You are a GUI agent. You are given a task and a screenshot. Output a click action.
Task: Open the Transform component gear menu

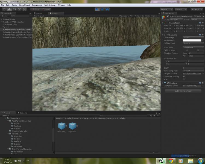click(x=203, y=23)
